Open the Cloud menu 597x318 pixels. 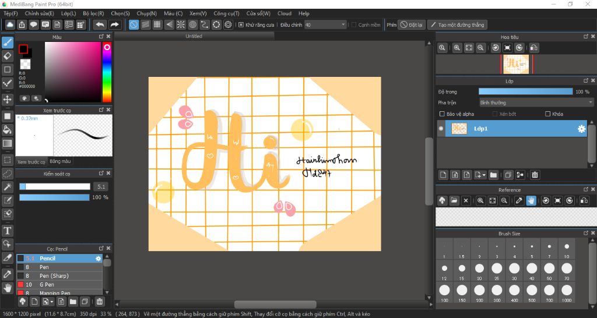click(284, 13)
